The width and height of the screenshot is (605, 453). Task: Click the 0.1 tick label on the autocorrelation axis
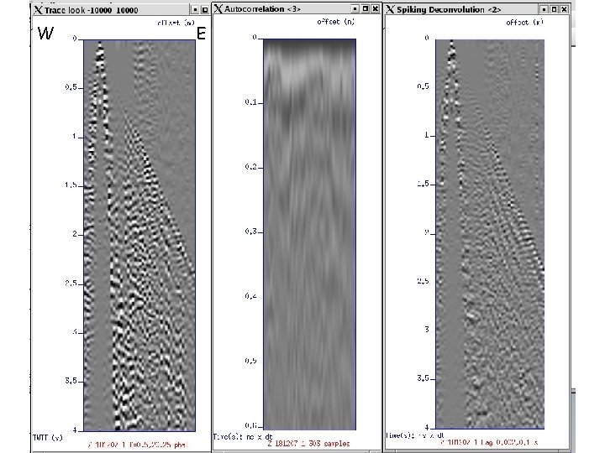[x=251, y=102]
